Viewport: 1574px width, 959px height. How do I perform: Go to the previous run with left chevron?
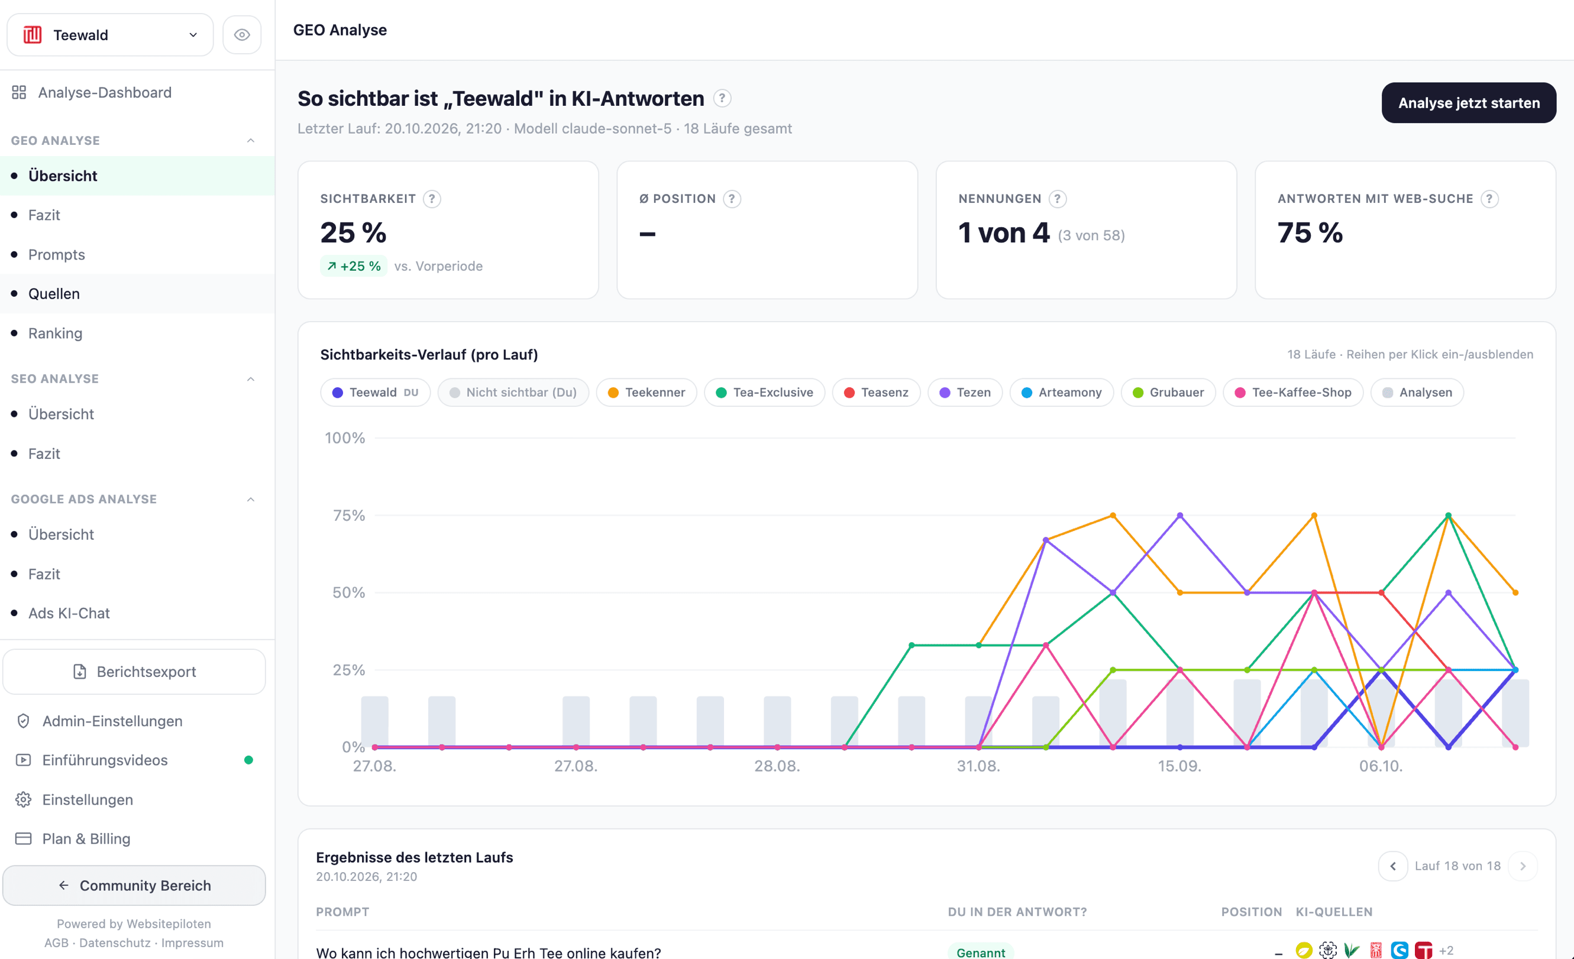(1392, 866)
